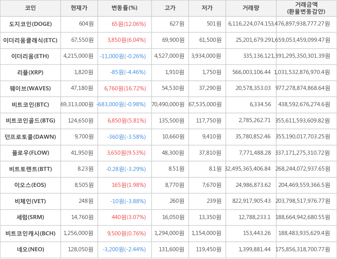This screenshot has width=337, height=259.
Task: Click the 변동률(%) column header
Action: [x=124, y=8]
